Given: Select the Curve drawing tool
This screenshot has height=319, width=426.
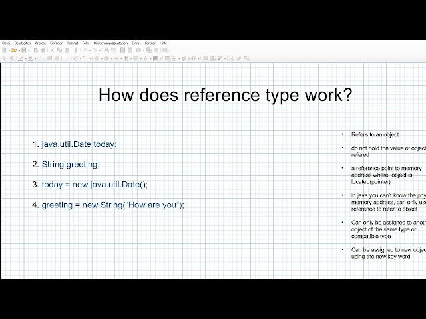Looking at the screenshot, I should pos(75,58).
